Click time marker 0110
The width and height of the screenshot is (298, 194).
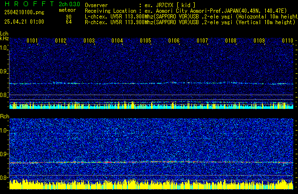[x=288, y=41]
